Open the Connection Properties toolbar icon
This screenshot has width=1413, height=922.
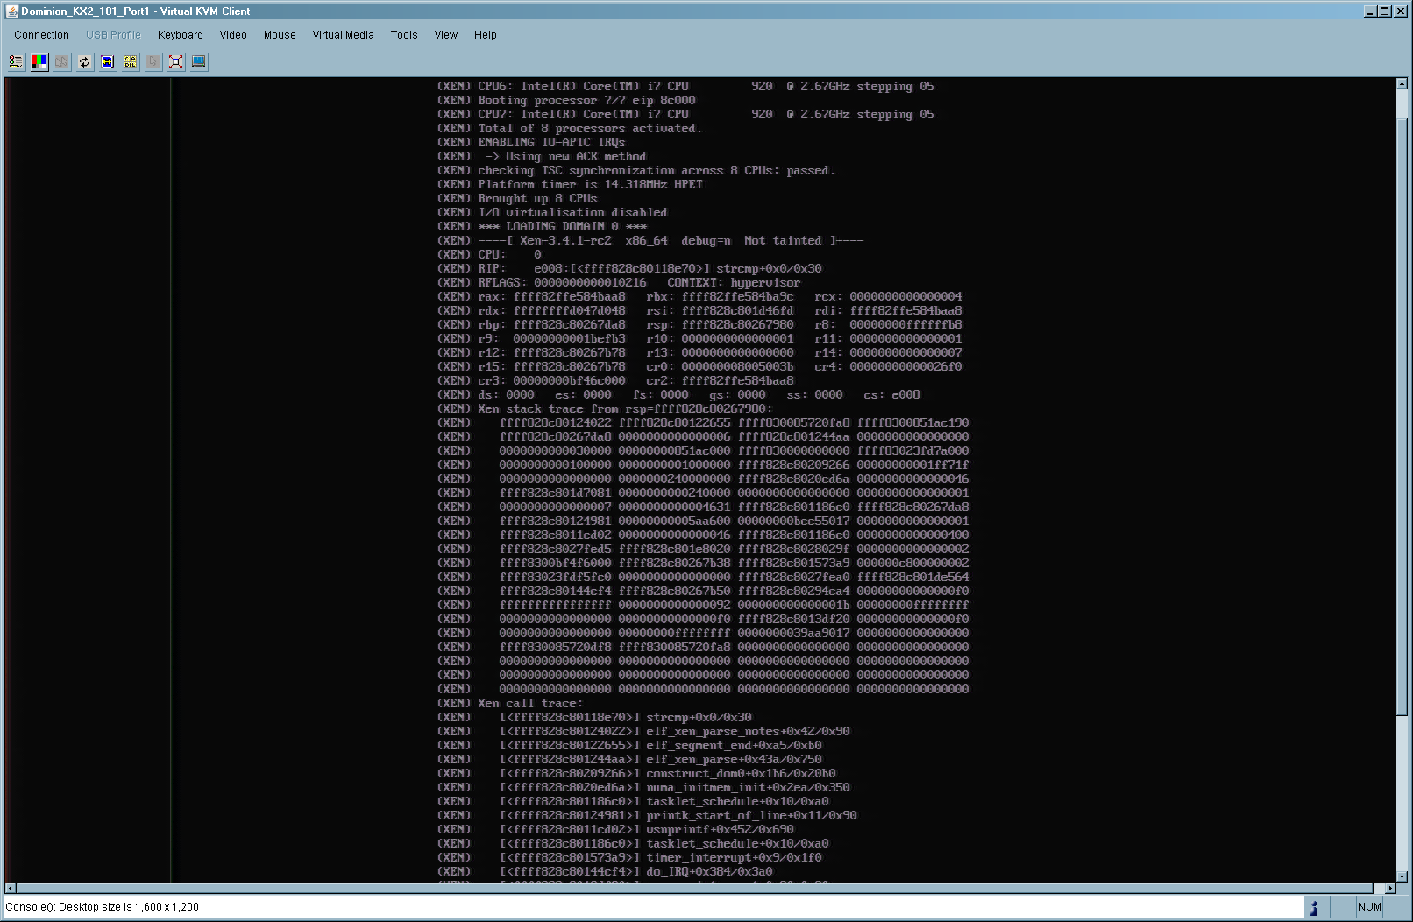tap(16, 62)
